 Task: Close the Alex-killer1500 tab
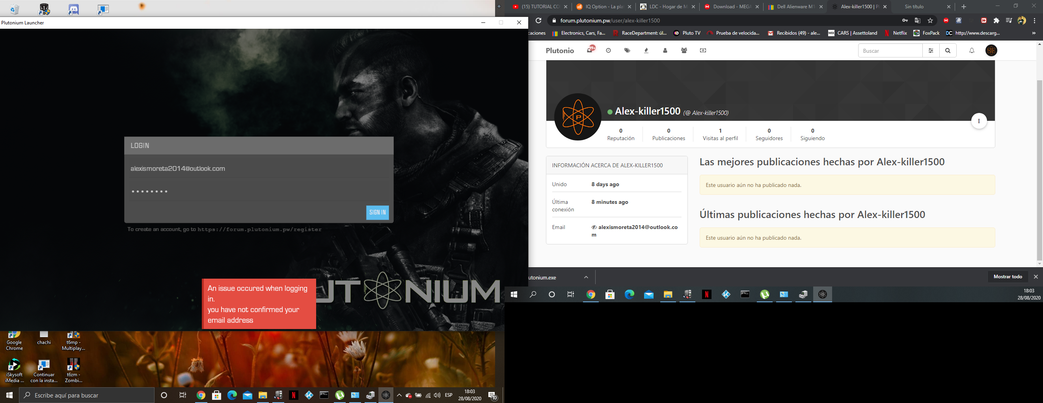click(885, 7)
